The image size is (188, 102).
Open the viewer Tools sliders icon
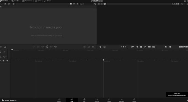pyautogui.click(x=104, y=47)
